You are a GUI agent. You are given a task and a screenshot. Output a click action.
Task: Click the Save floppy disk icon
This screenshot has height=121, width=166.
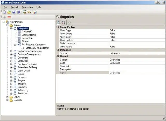(14, 12)
